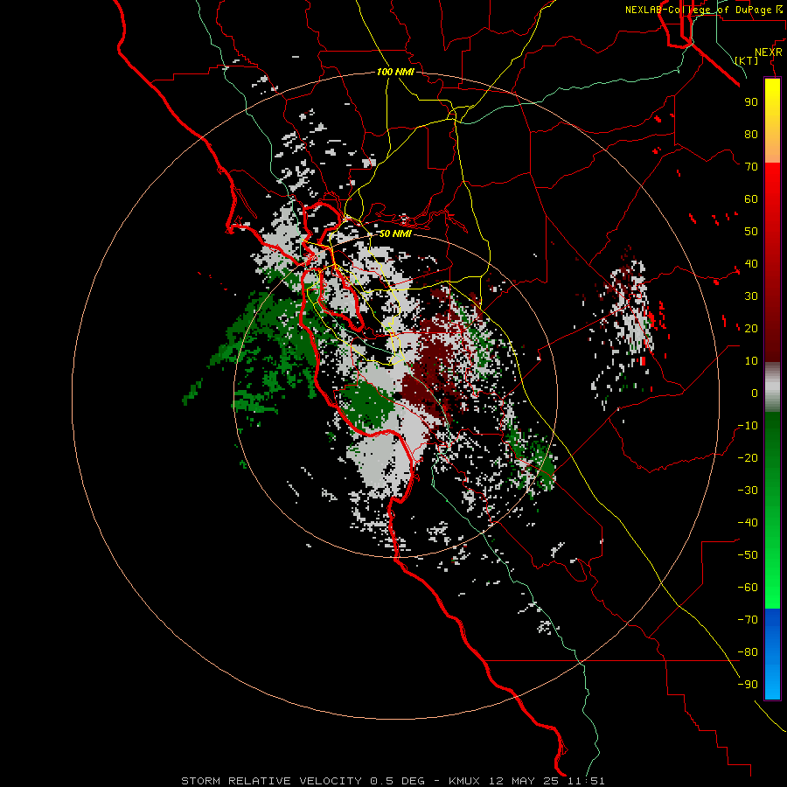Click the "NEXR" label above the color scale
The height and width of the screenshot is (787, 787).
pos(769,52)
